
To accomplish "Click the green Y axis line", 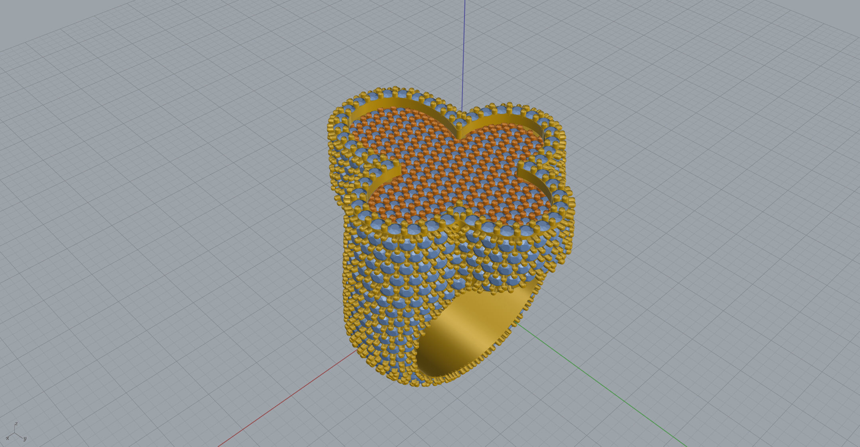I will 602,384.
